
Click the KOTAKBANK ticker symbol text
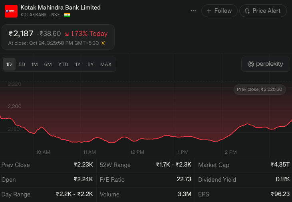pos(34,15)
